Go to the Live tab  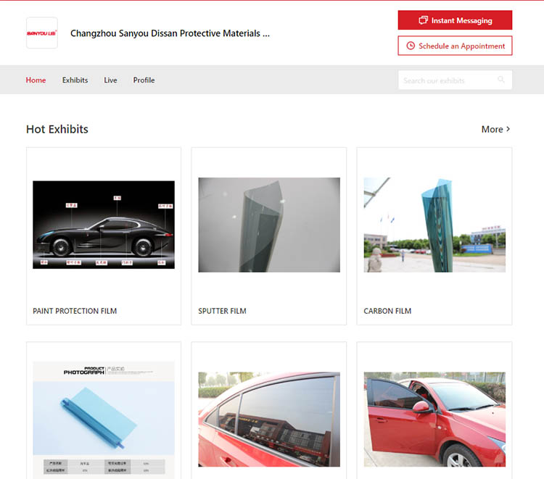[110, 80]
